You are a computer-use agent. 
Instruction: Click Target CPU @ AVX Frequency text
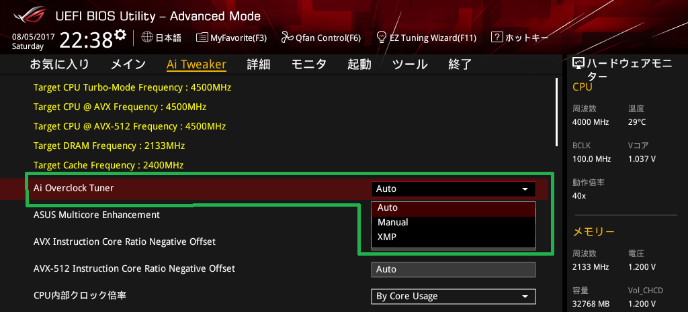[120, 107]
